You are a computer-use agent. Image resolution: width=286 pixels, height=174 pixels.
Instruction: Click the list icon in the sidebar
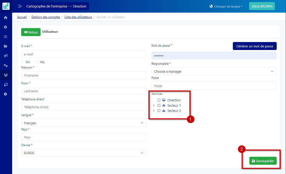[x=5, y=37]
